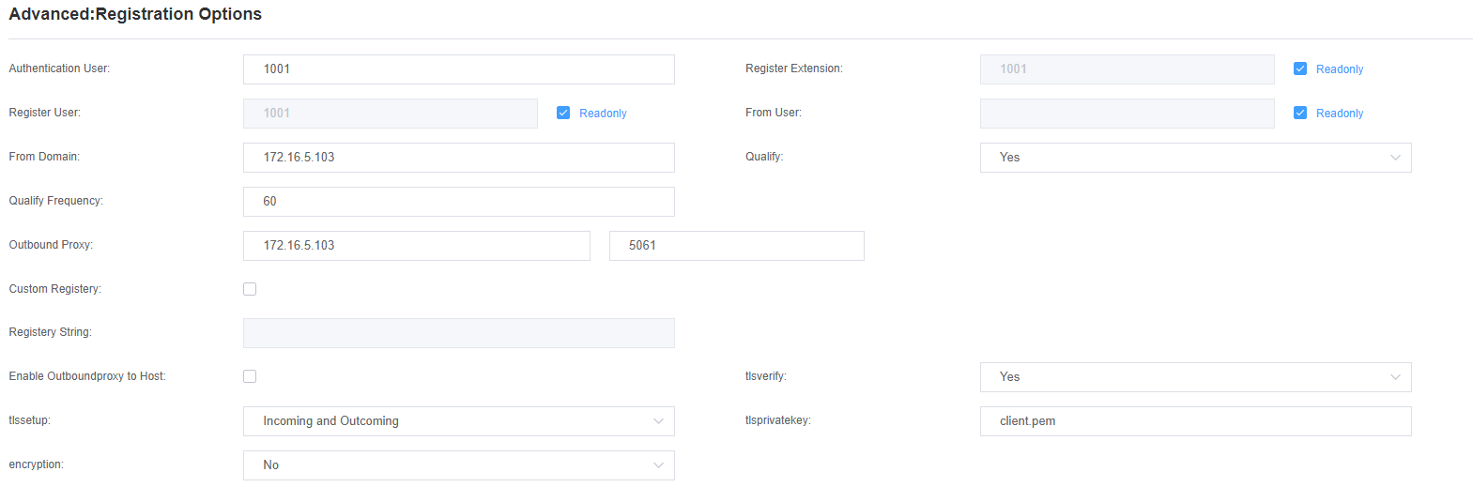The height and width of the screenshot is (487, 1473).
Task: Click the Authentication User input field
Action: 458,69
